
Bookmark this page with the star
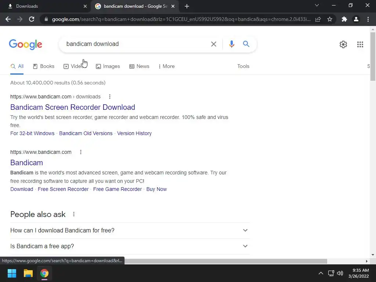coord(330,19)
